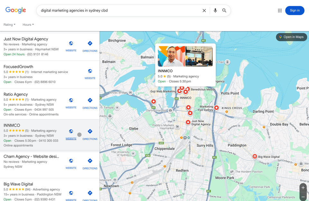Submit search with magnifying glass icon
The width and height of the screenshot is (309, 201).
pos(224,10)
